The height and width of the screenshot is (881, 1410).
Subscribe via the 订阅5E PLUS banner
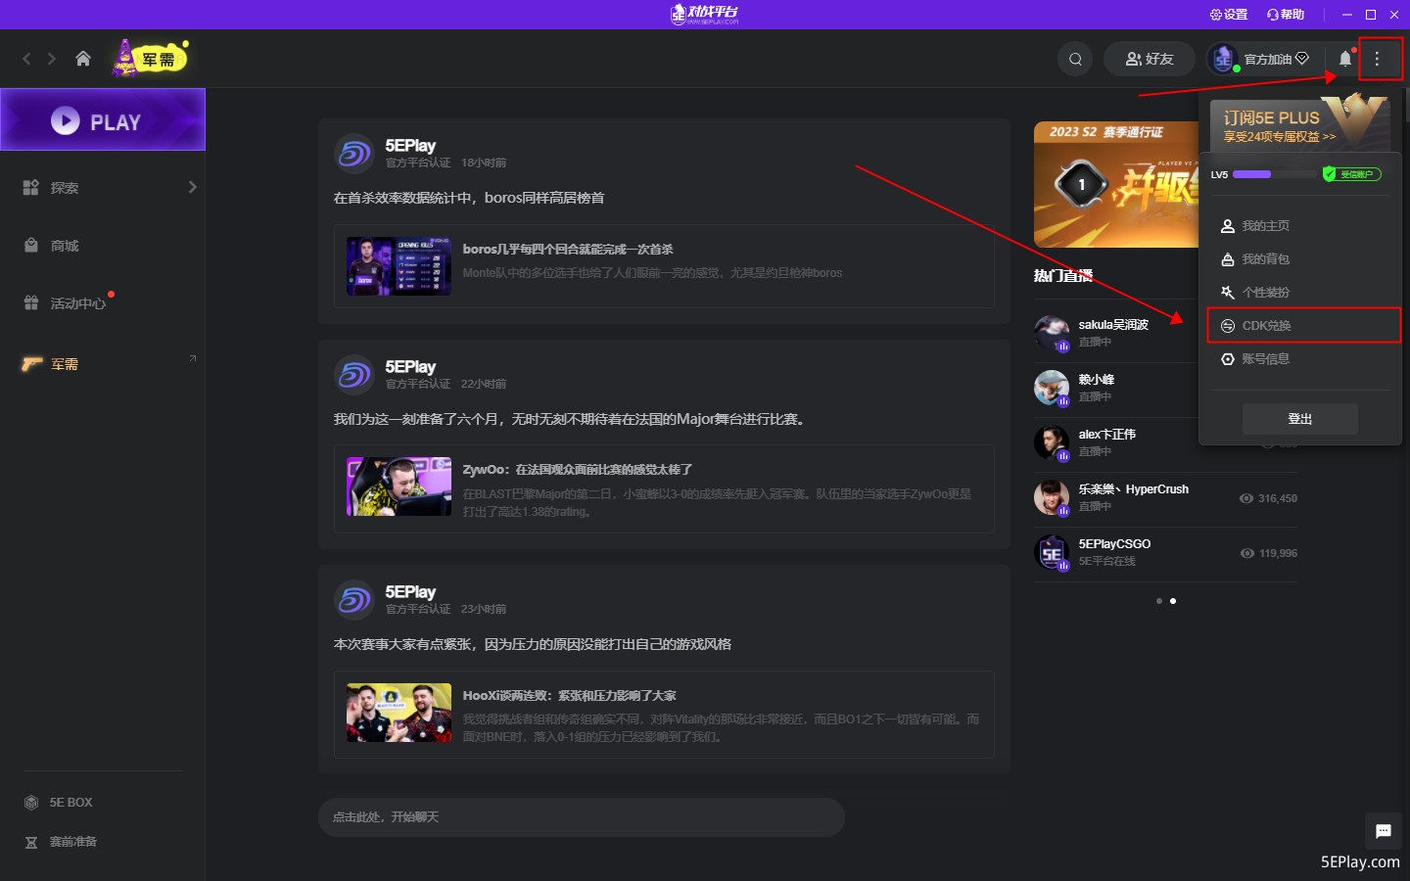[1299, 125]
